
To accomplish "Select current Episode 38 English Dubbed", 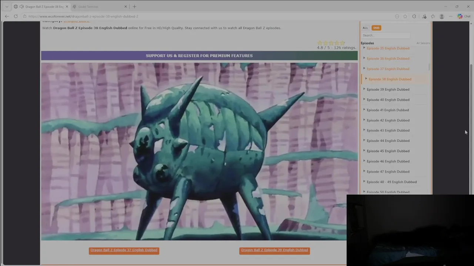I will (x=390, y=79).
